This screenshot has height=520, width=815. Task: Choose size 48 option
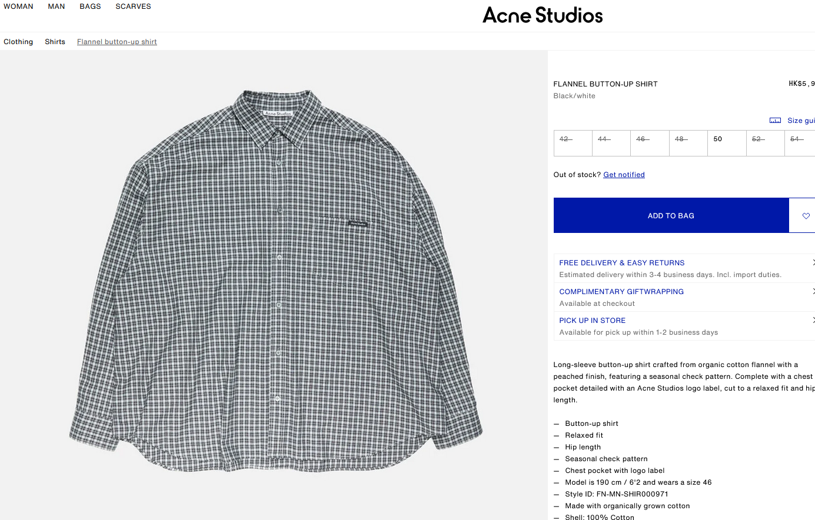click(688, 143)
